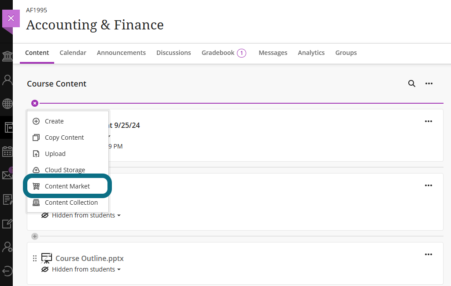The image size is (451, 286).
Task: Click the Content Market cart icon
Action: tap(36, 186)
